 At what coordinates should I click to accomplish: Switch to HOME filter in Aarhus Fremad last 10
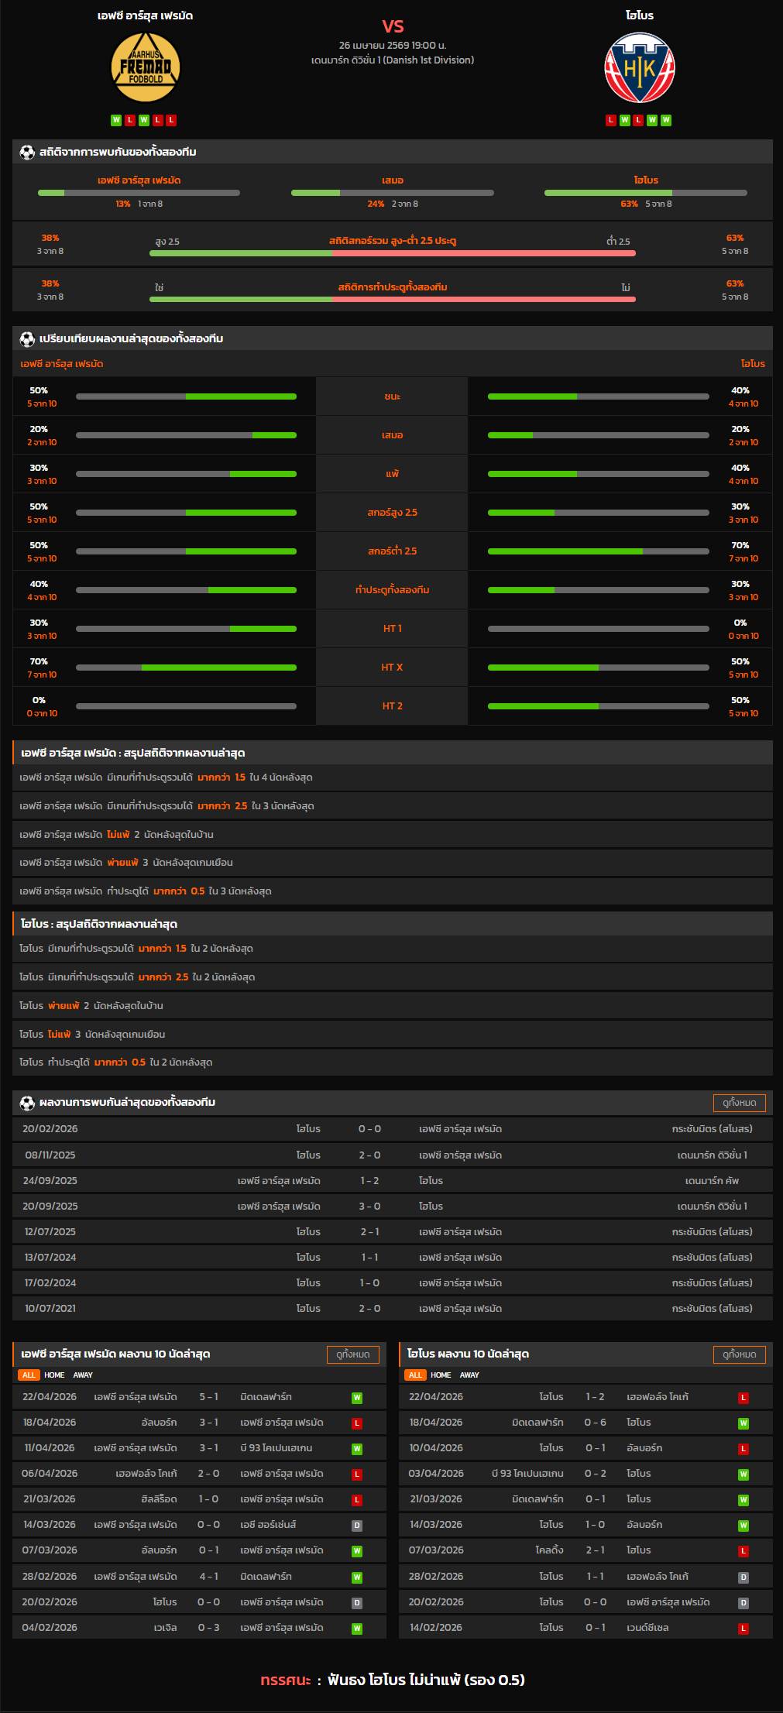coord(54,1375)
